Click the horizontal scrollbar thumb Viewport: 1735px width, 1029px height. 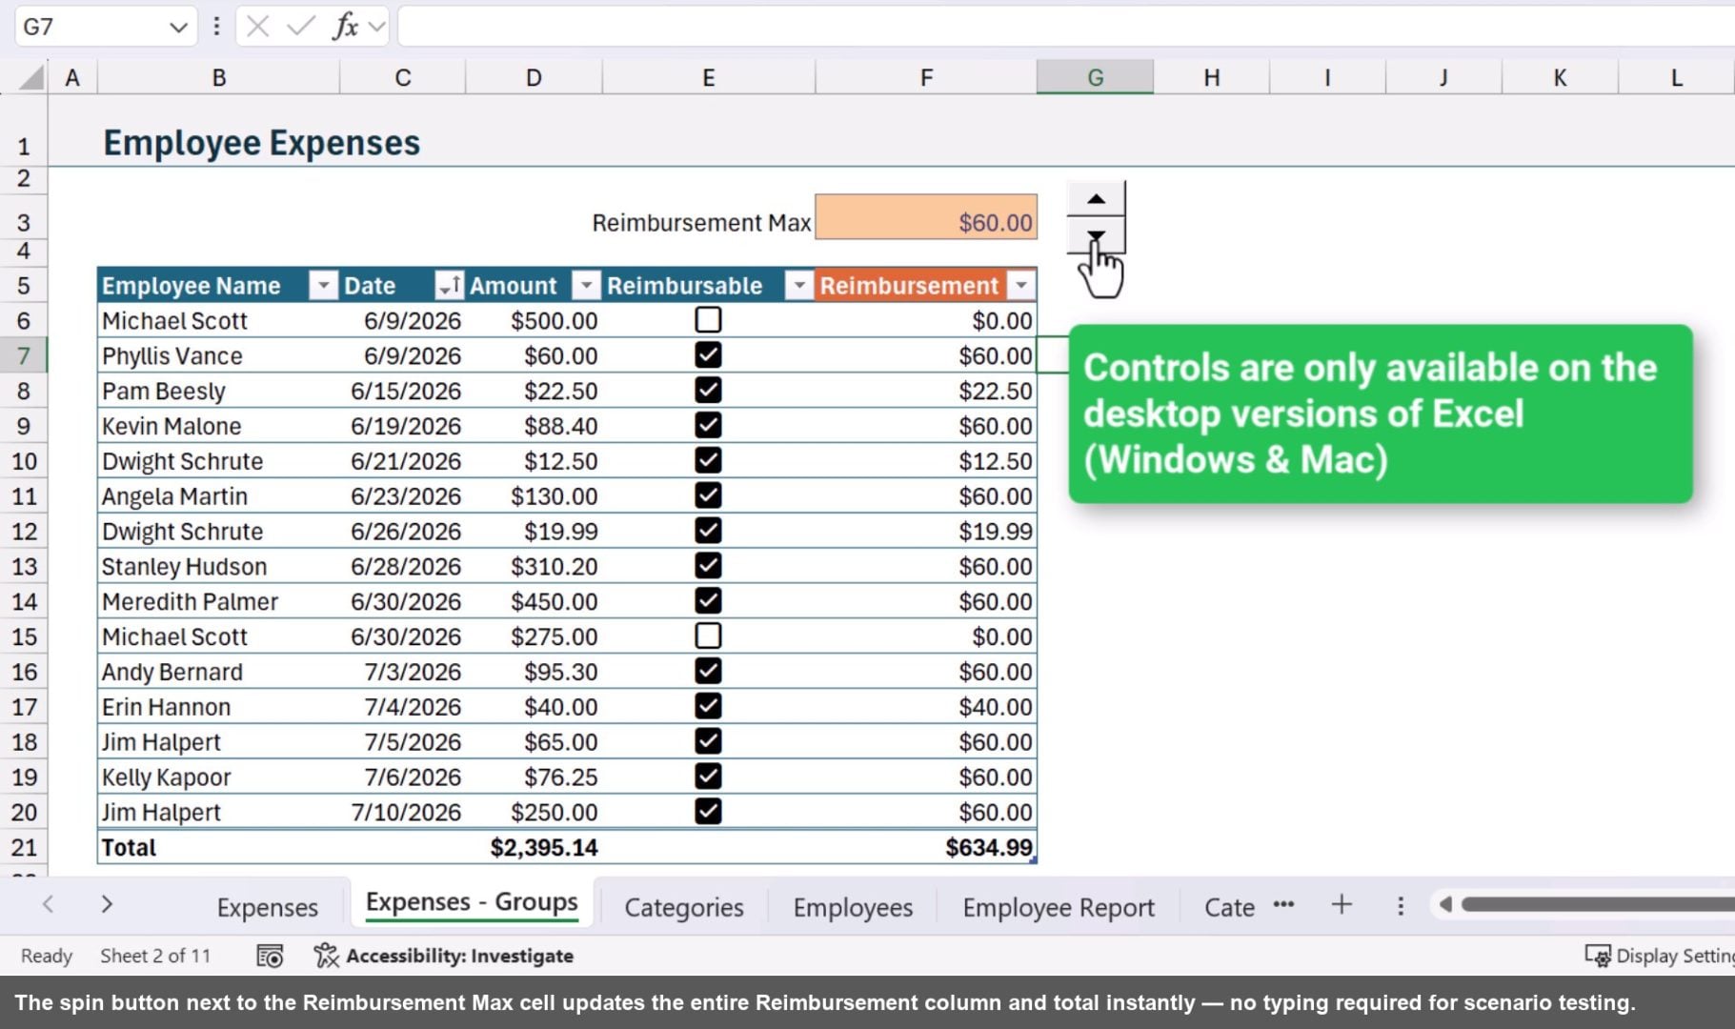1598,904
